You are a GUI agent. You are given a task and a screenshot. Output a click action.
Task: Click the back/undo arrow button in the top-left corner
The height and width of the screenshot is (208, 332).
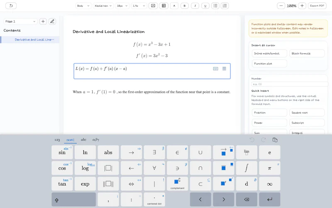tap(11, 6)
